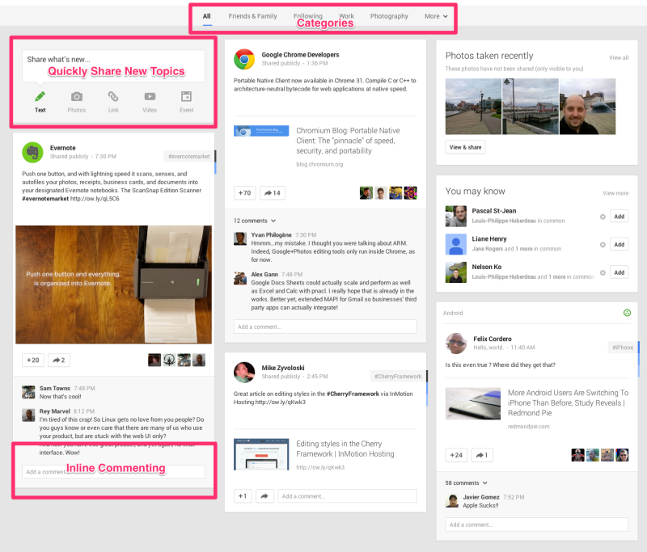This screenshot has height=552, width=647.
Task: Add Pascal St-Jean to circles
Action: [619, 217]
